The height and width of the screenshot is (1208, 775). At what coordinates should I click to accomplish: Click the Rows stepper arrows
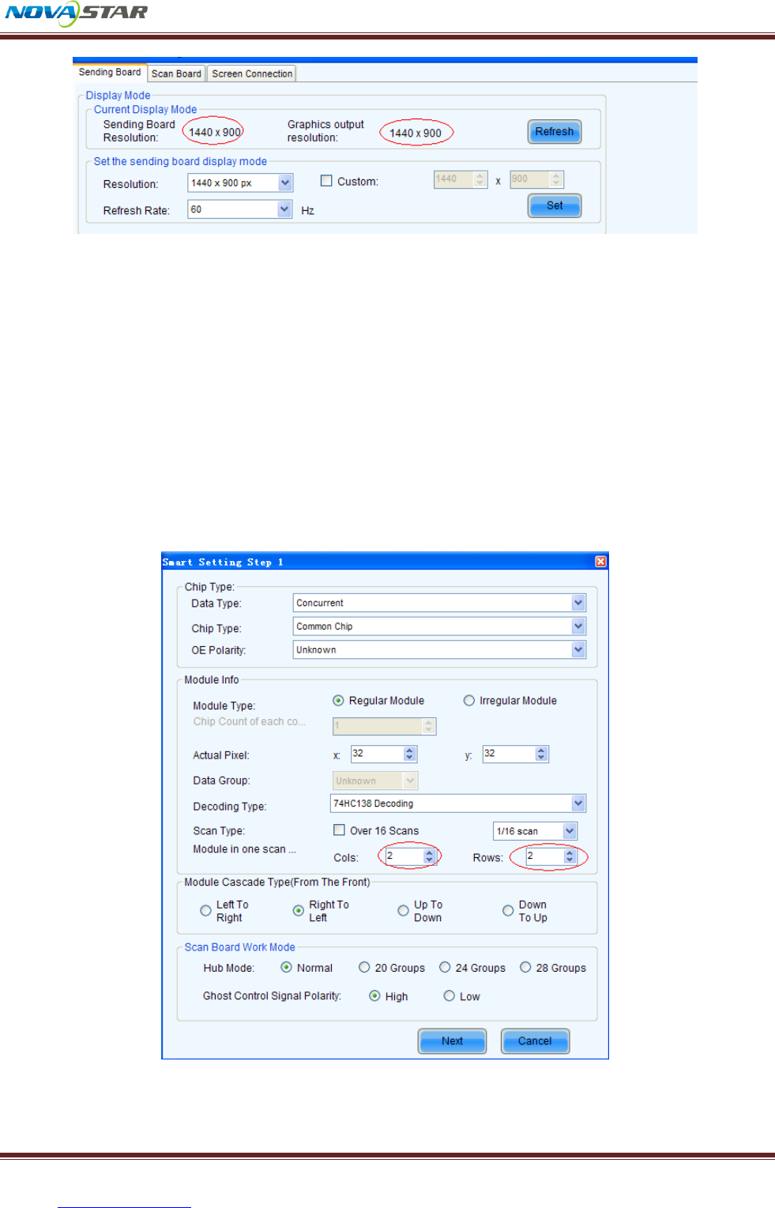click(570, 856)
